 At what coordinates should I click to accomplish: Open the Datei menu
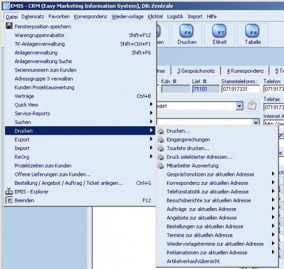pyautogui.click(x=12, y=17)
